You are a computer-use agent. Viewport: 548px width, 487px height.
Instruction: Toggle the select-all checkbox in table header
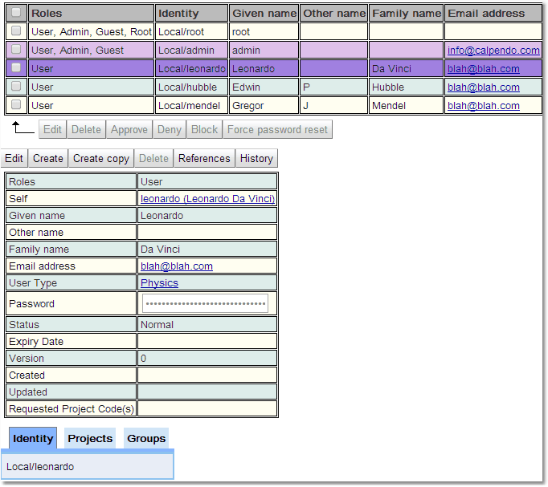pos(16,13)
